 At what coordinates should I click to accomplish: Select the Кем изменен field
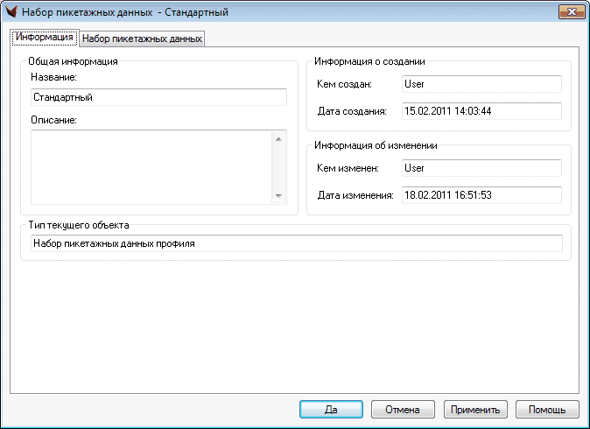point(480,167)
